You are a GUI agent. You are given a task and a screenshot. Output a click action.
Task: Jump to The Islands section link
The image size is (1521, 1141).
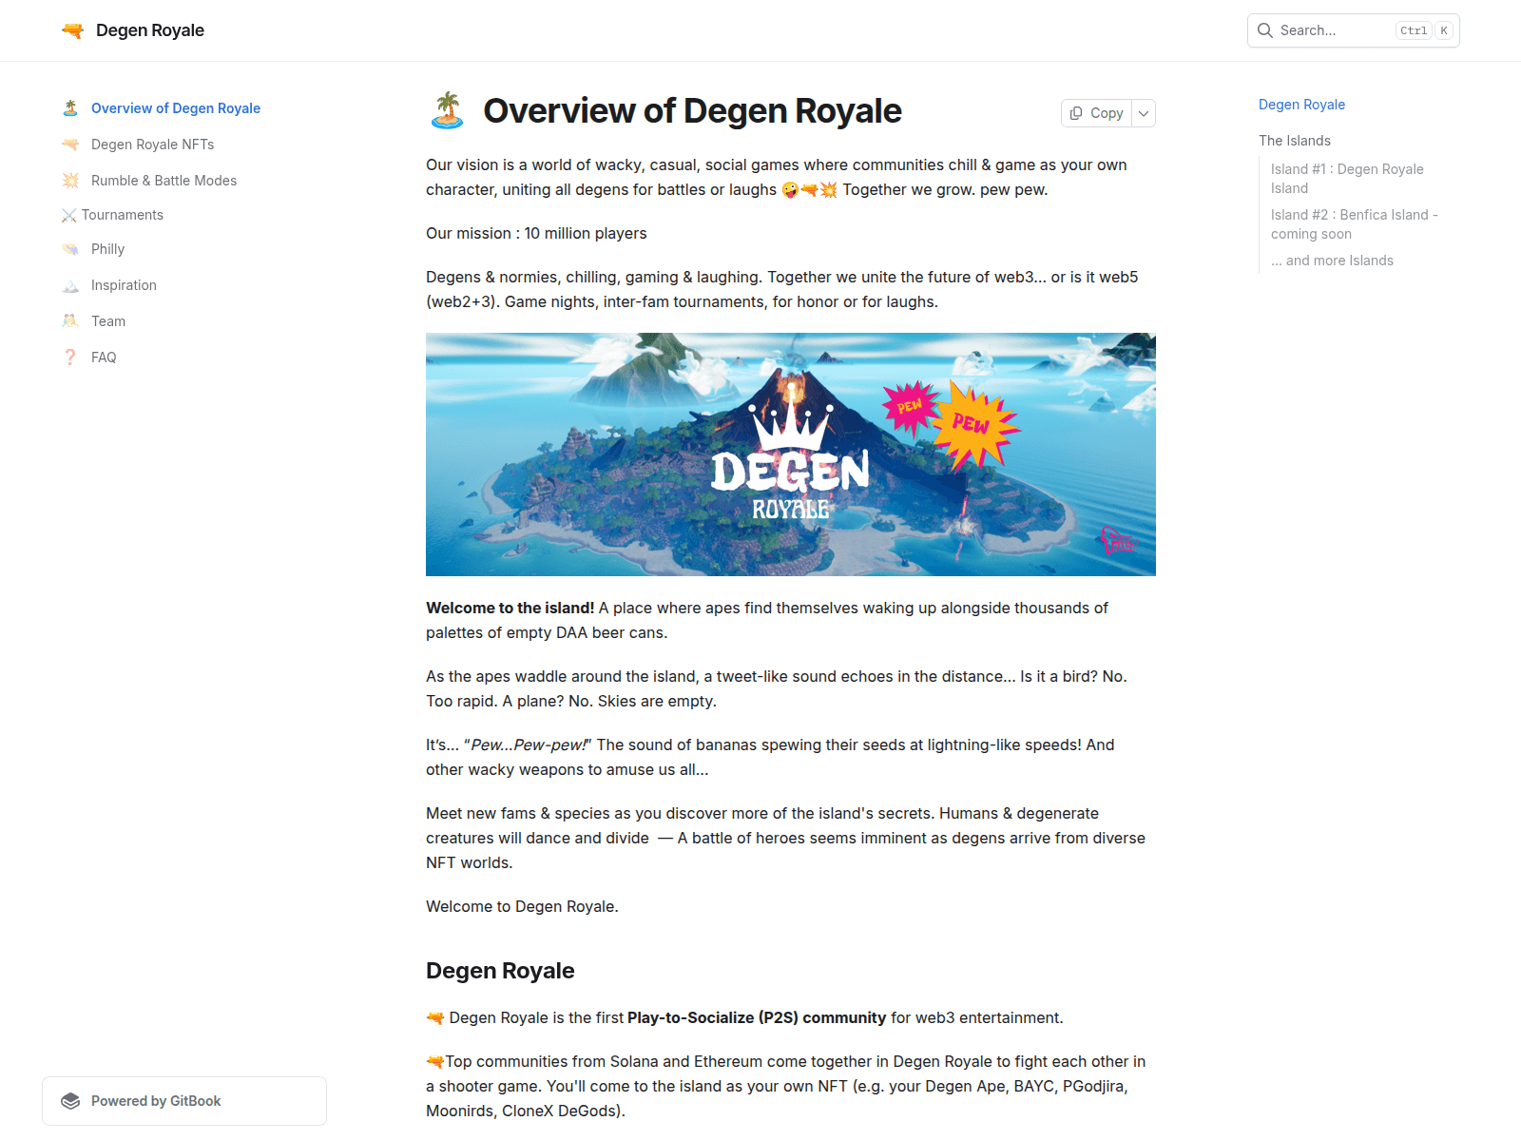[1295, 141]
